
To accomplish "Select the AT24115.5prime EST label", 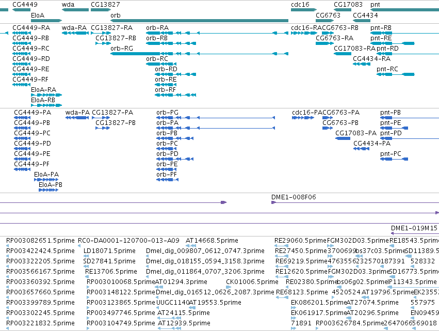I will (184, 313).
